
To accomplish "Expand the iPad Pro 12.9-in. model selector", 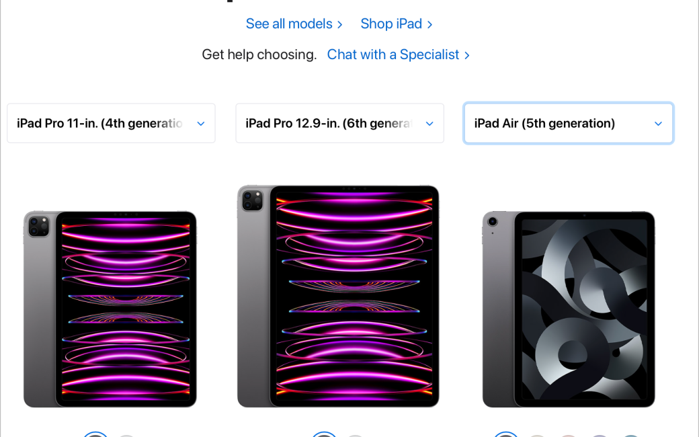I will (339, 123).
